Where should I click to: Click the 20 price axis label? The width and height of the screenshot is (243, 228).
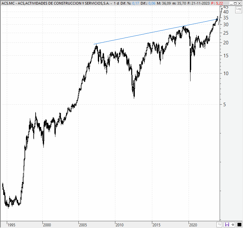pyautogui.click(x=226, y=43)
